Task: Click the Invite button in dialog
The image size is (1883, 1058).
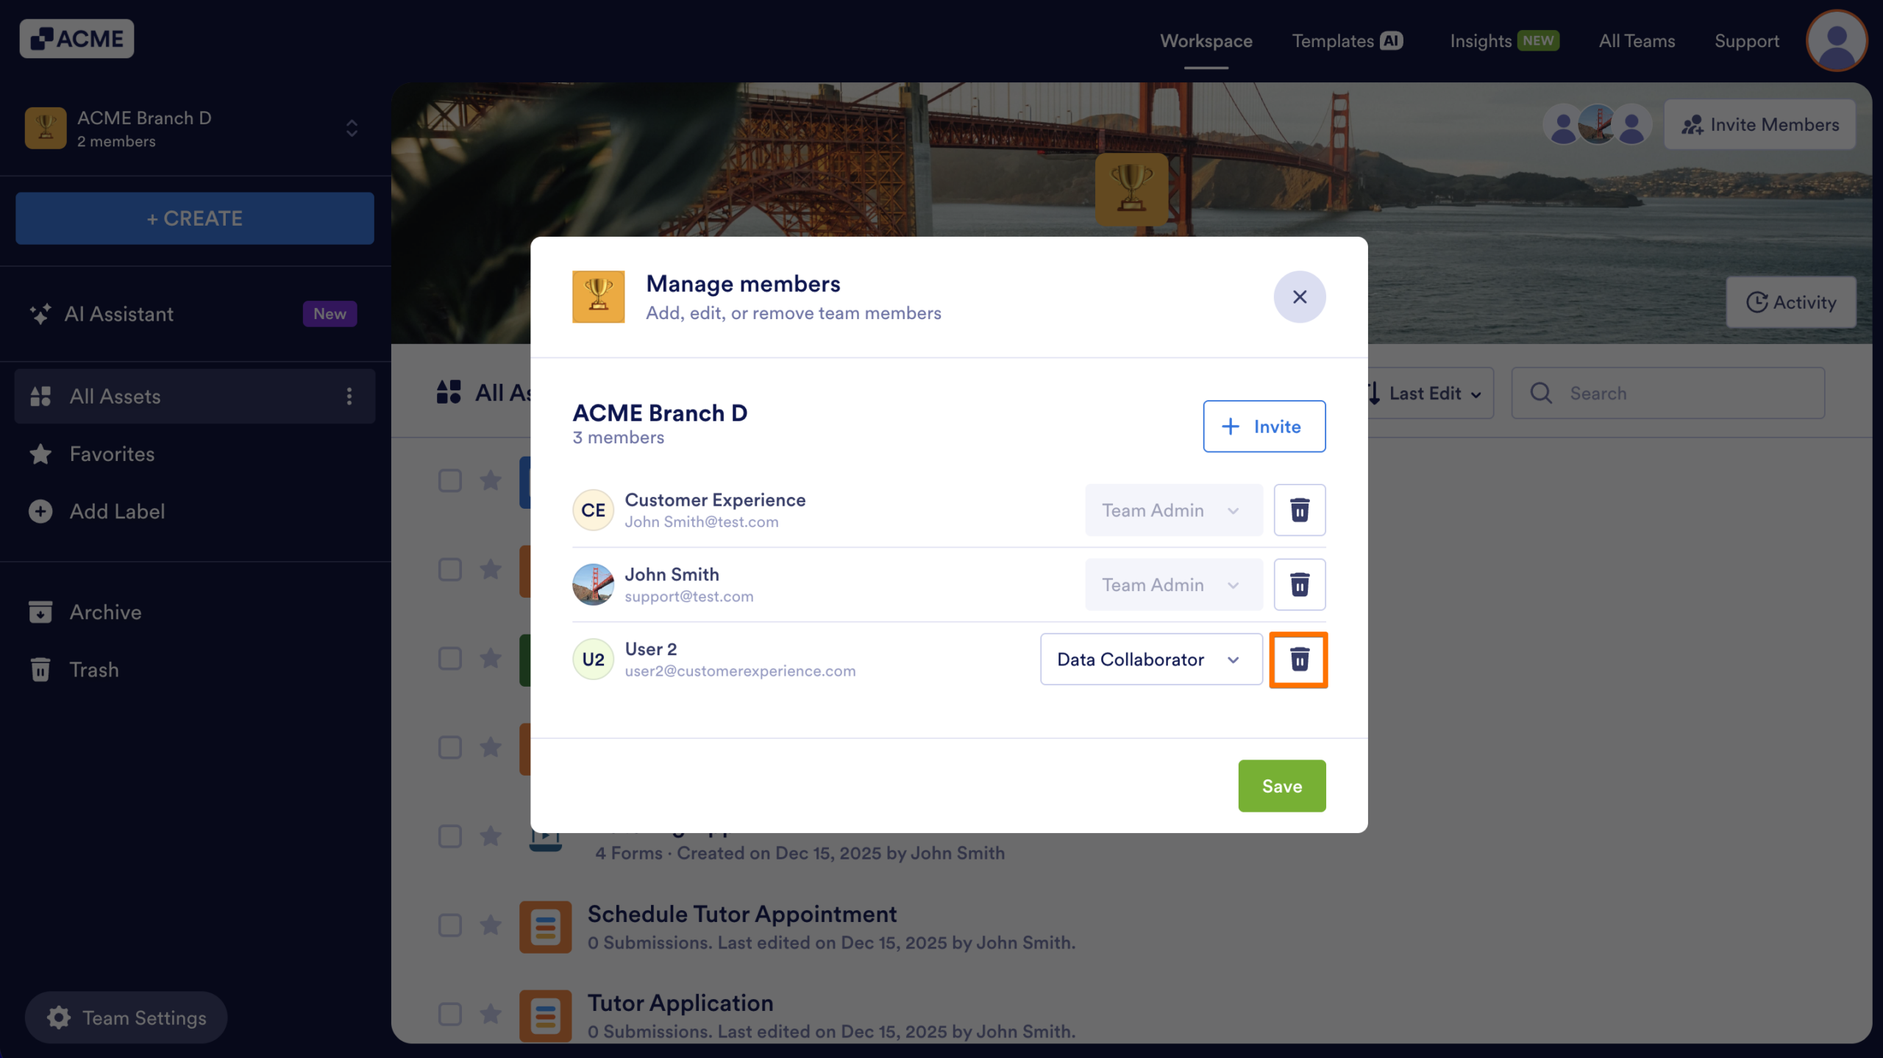Action: (x=1264, y=426)
